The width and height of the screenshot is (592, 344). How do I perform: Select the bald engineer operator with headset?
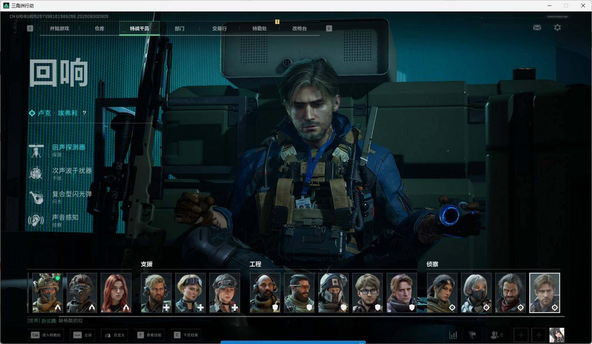[265, 293]
